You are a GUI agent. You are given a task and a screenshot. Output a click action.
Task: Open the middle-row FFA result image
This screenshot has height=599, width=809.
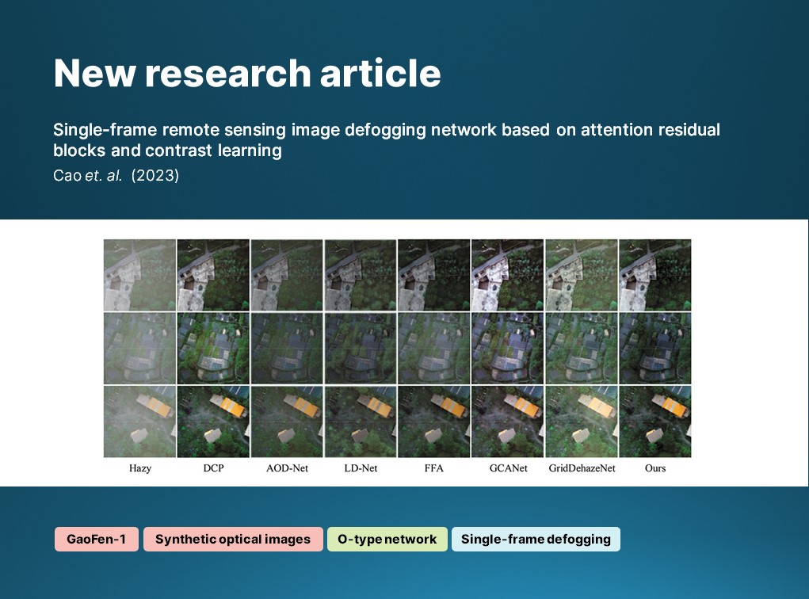(434, 349)
